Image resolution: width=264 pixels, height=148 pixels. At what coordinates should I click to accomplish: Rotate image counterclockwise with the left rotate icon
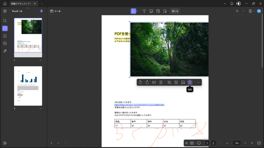pos(140,82)
